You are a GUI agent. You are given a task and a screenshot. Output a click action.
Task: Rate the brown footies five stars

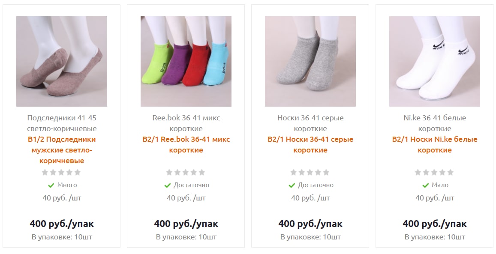78,172
